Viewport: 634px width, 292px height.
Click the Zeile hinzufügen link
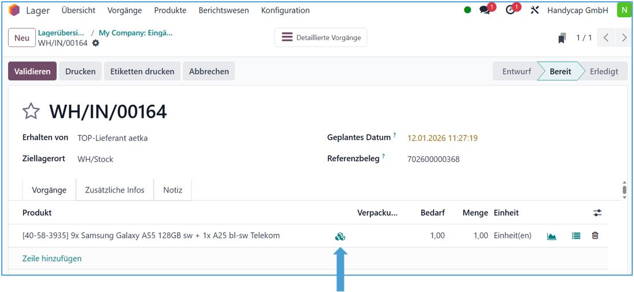click(52, 258)
